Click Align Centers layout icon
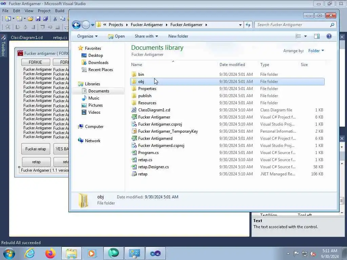The width and height of the screenshot is (347, 260). pos(25,27)
